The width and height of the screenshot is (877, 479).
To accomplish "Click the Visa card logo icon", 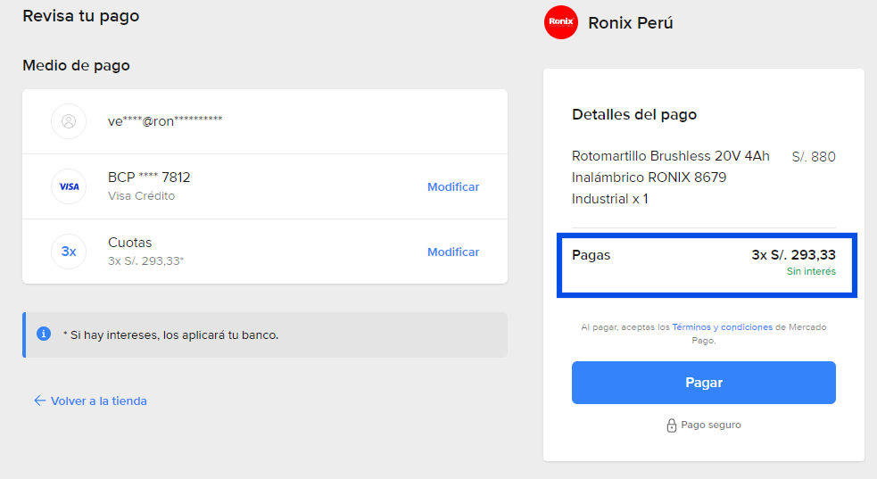I will (69, 186).
